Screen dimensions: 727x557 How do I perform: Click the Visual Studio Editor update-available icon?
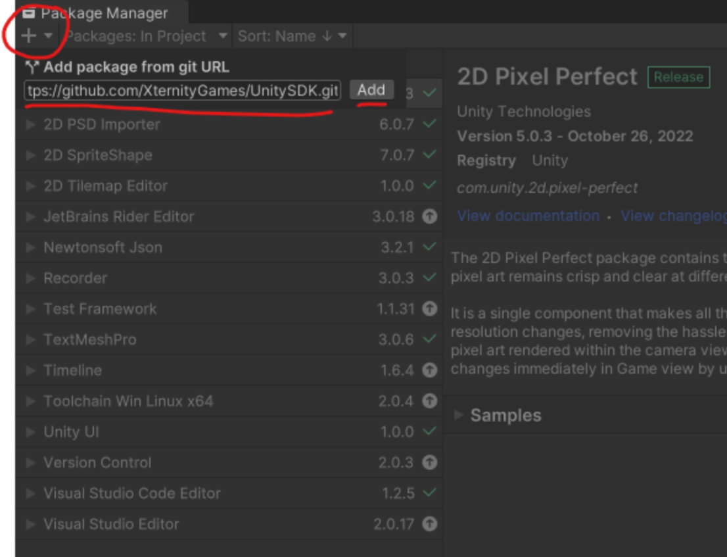coord(430,523)
